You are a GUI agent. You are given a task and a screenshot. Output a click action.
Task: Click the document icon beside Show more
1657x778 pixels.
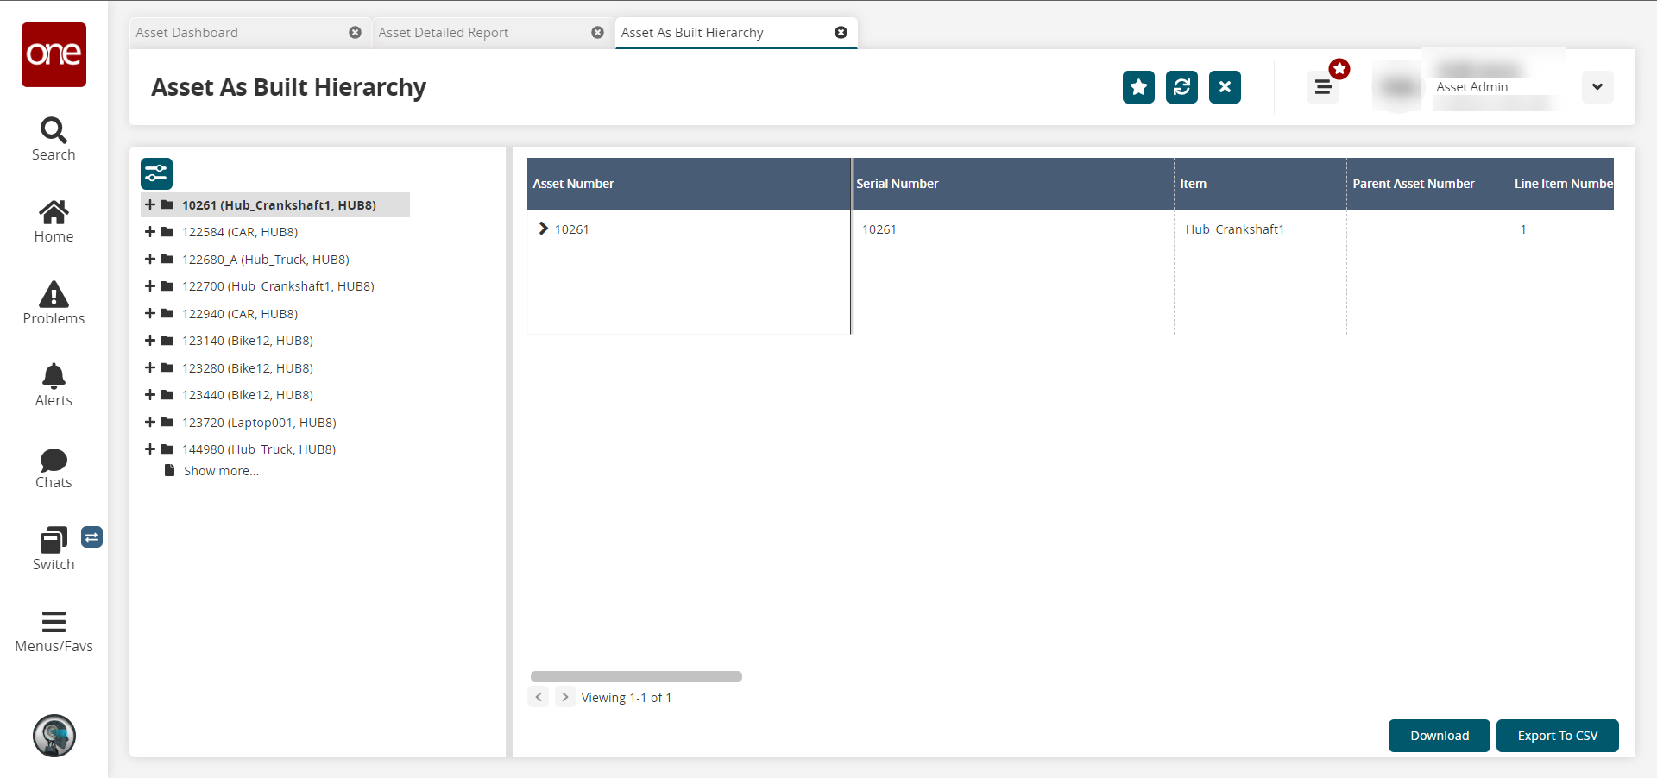tap(170, 471)
